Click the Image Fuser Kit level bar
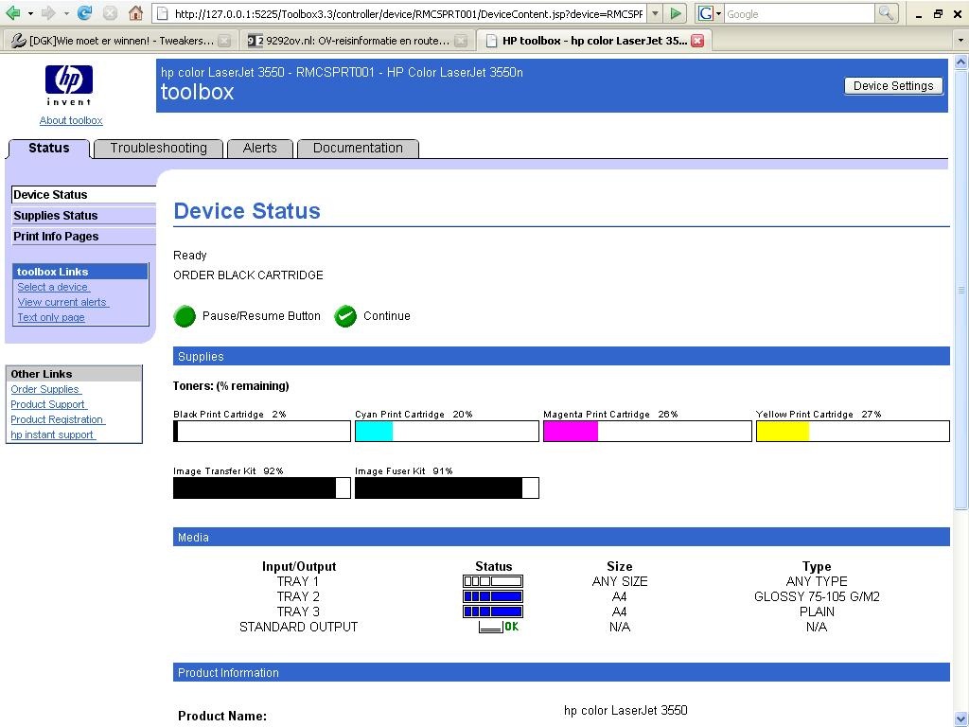Viewport: 969px width, 727px height. [x=447, y=488]
